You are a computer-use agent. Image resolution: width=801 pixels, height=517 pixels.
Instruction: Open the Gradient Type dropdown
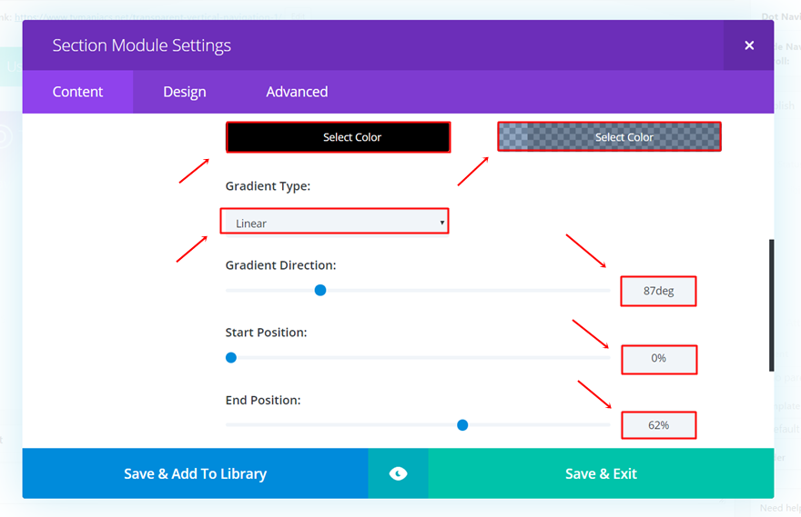point(334,222)
